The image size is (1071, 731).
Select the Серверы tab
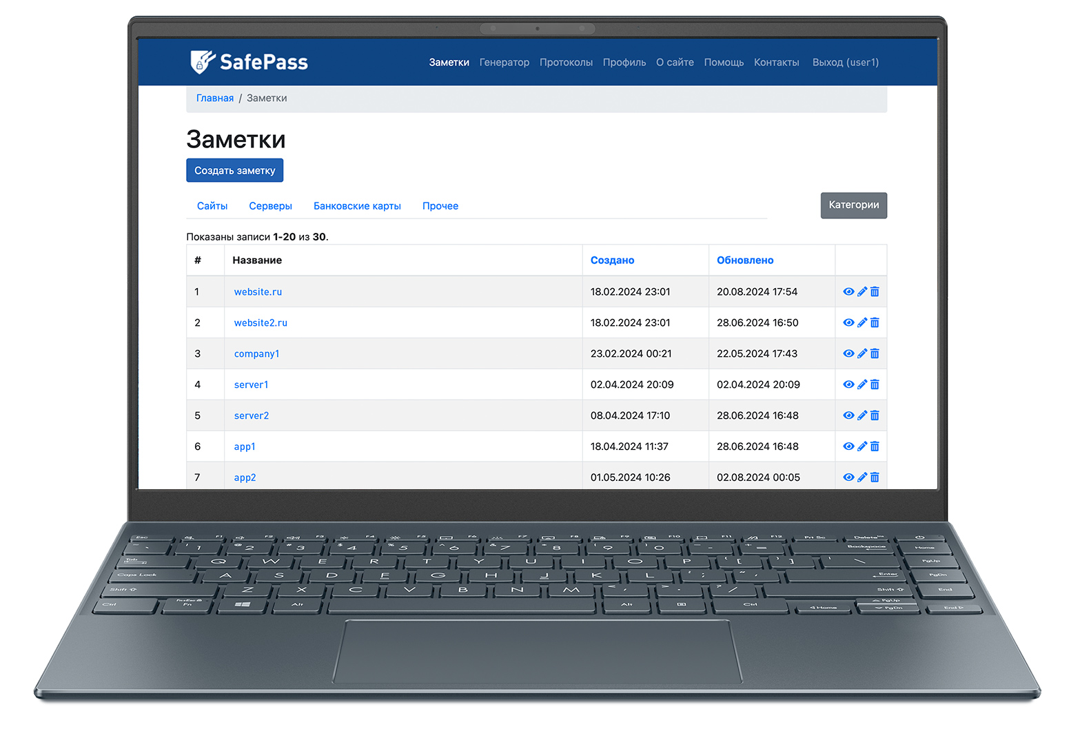coord(270,206)
